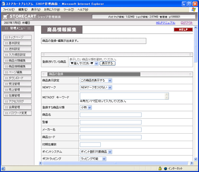Open 受注管理 from the admin menu

click(x=18, y=84)
